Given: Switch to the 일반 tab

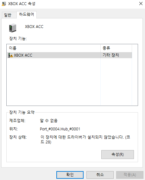Looking at the screenshot, I should click(8, 15).
